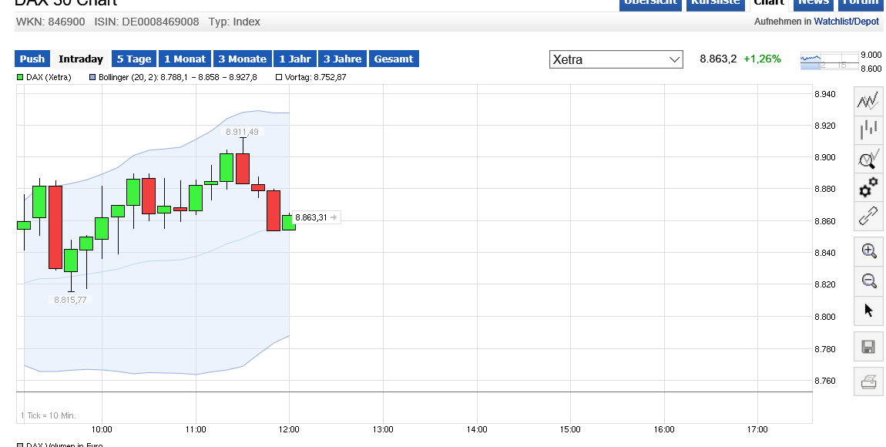
Task: Select the pointer cursor tool
Action: click(868, 311)
